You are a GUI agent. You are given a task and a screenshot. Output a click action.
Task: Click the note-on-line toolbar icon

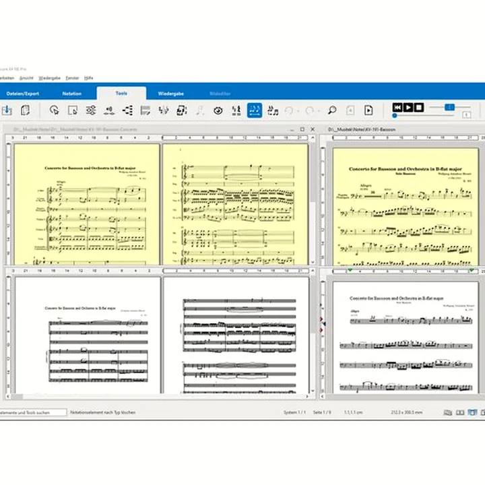pyautogui.click(x=109, y=110)
